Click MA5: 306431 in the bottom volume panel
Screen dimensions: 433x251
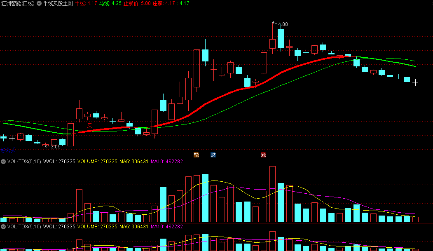tap(134, 227)
